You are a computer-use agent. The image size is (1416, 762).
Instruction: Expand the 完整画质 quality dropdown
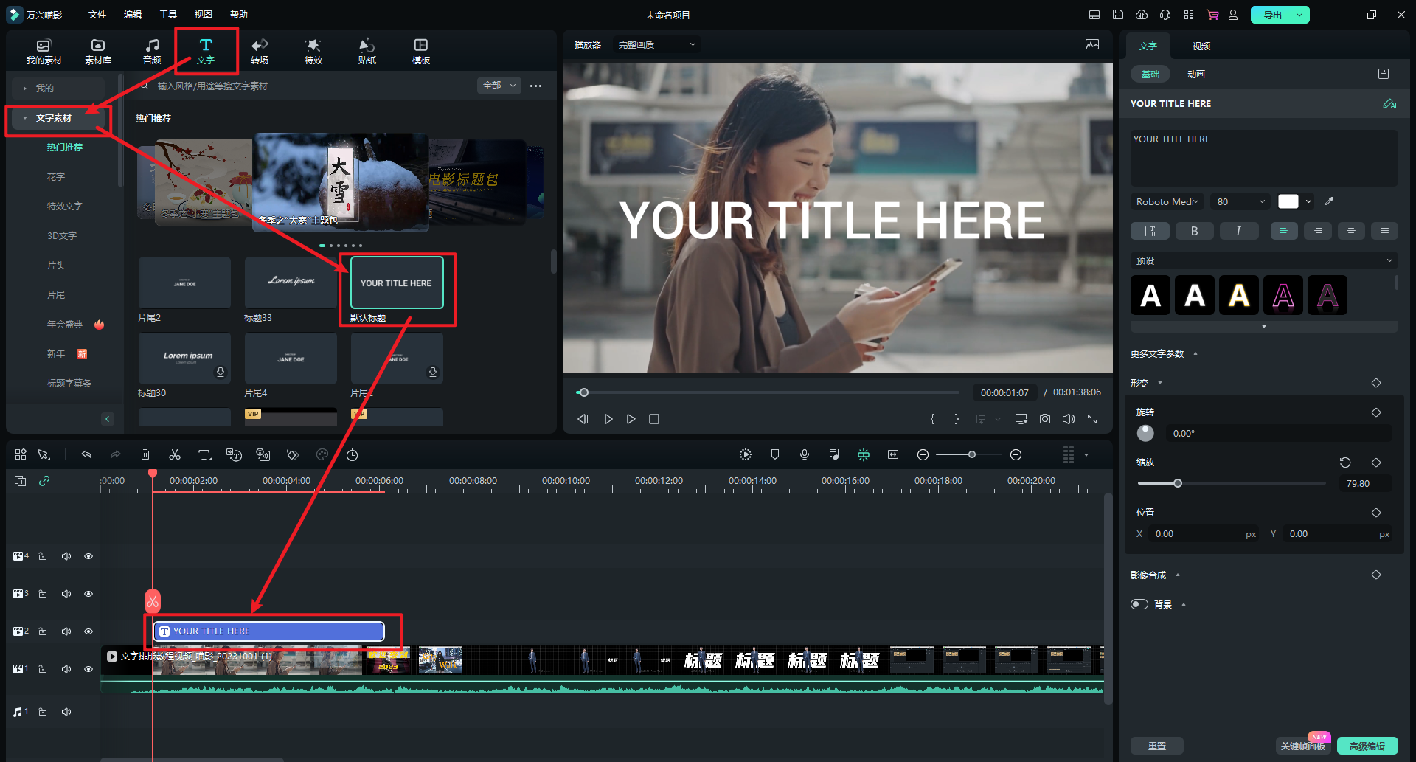656,45
